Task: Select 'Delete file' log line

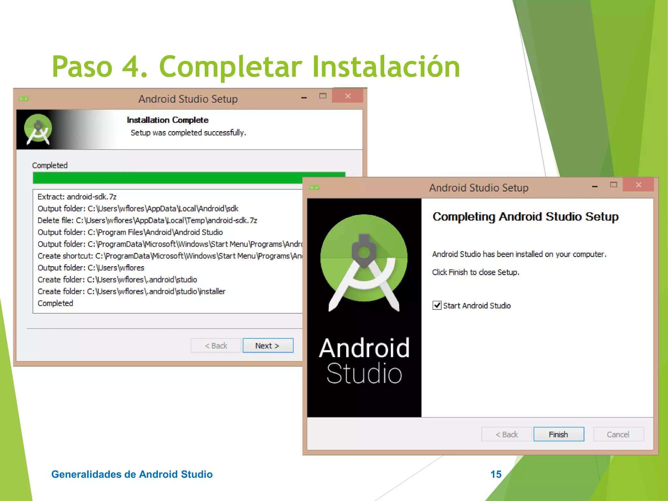Action: [147, 220]
